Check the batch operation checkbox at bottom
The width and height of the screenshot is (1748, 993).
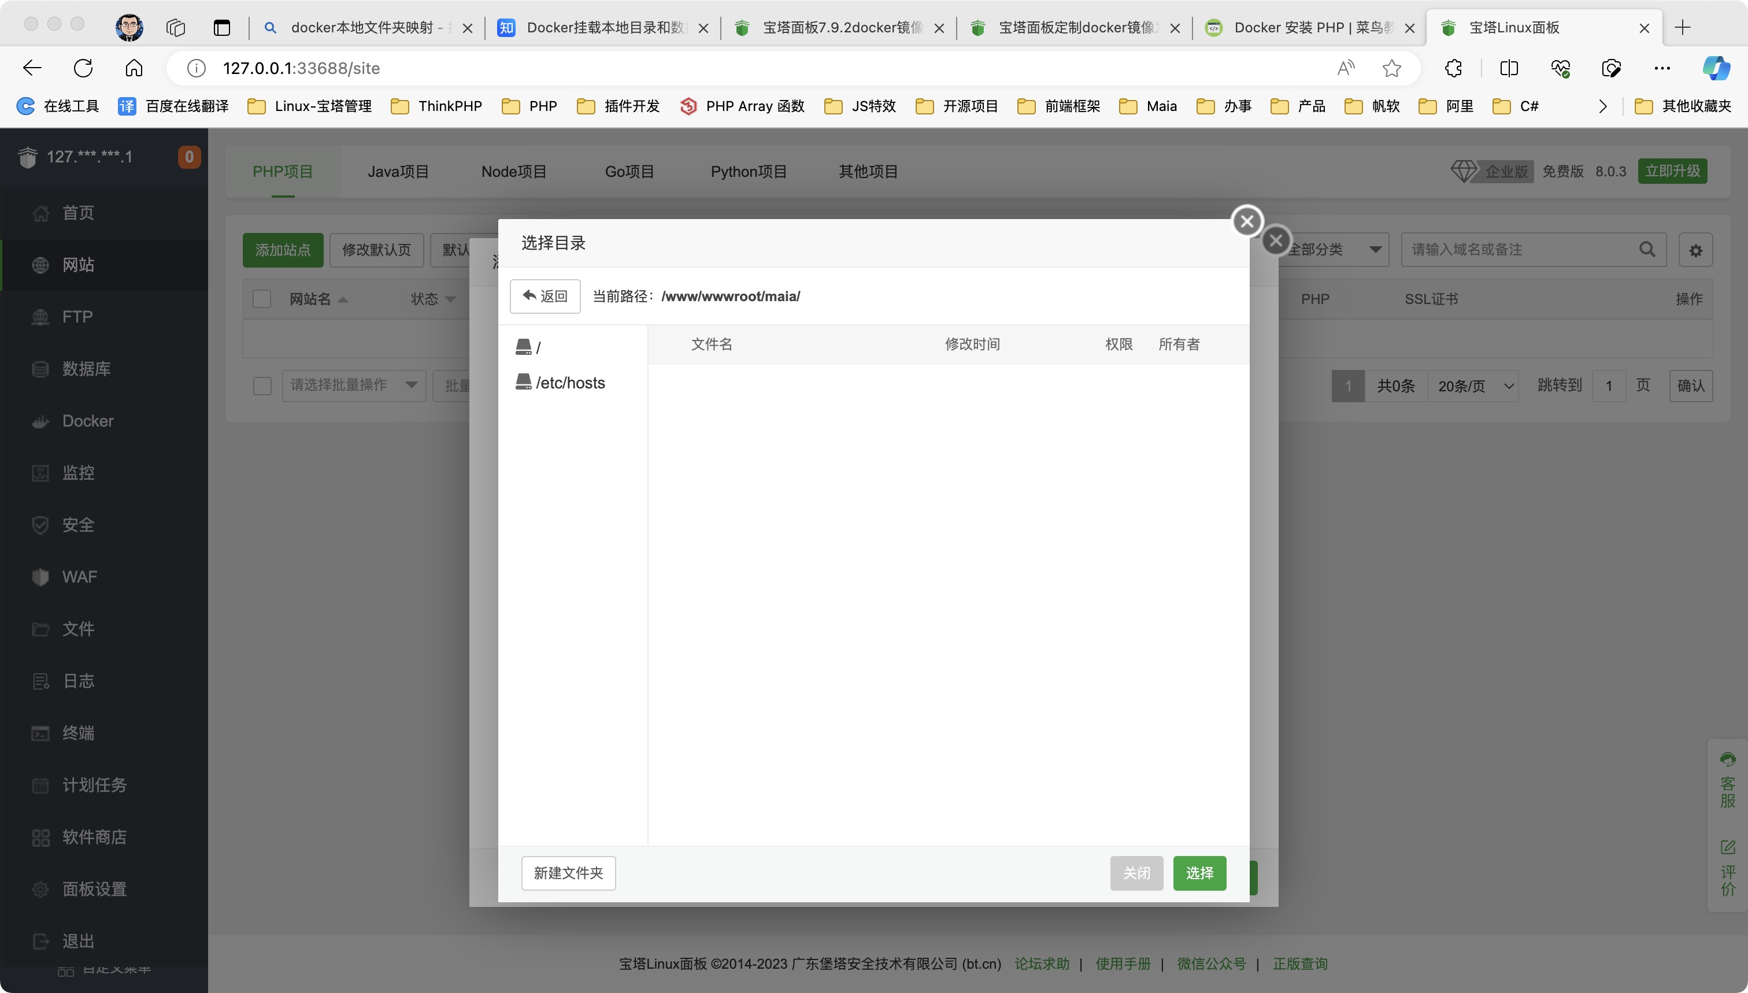(262, 386)
